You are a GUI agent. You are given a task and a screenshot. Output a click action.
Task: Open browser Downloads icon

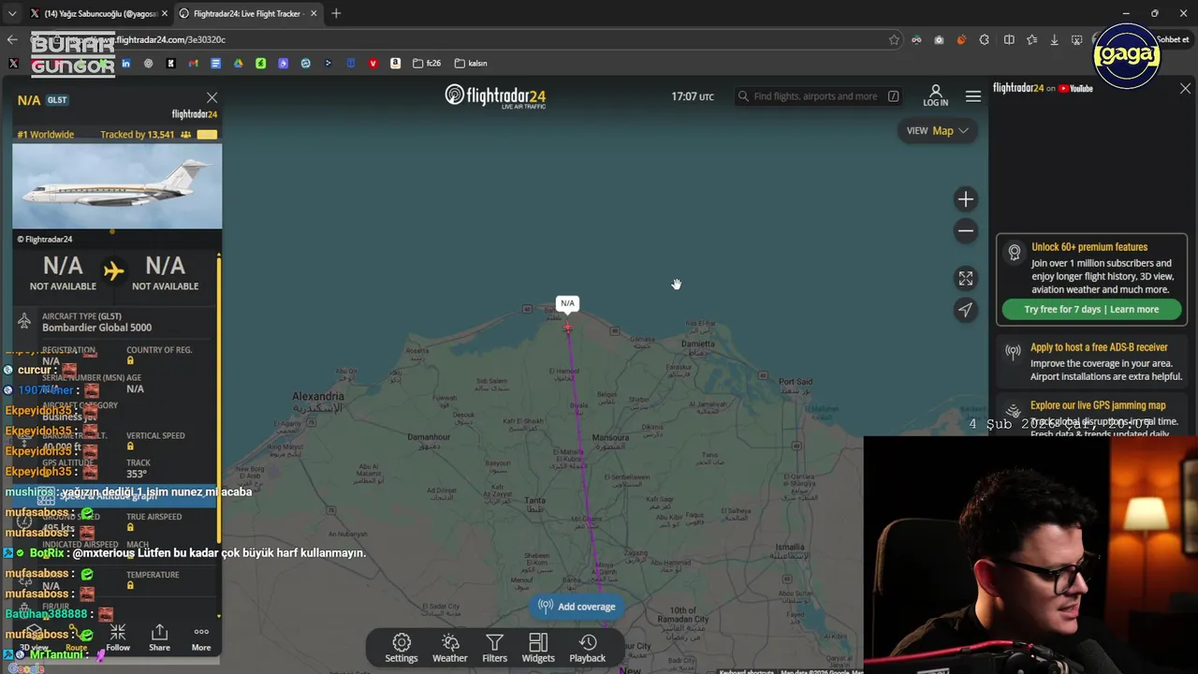click(1054, 39)
